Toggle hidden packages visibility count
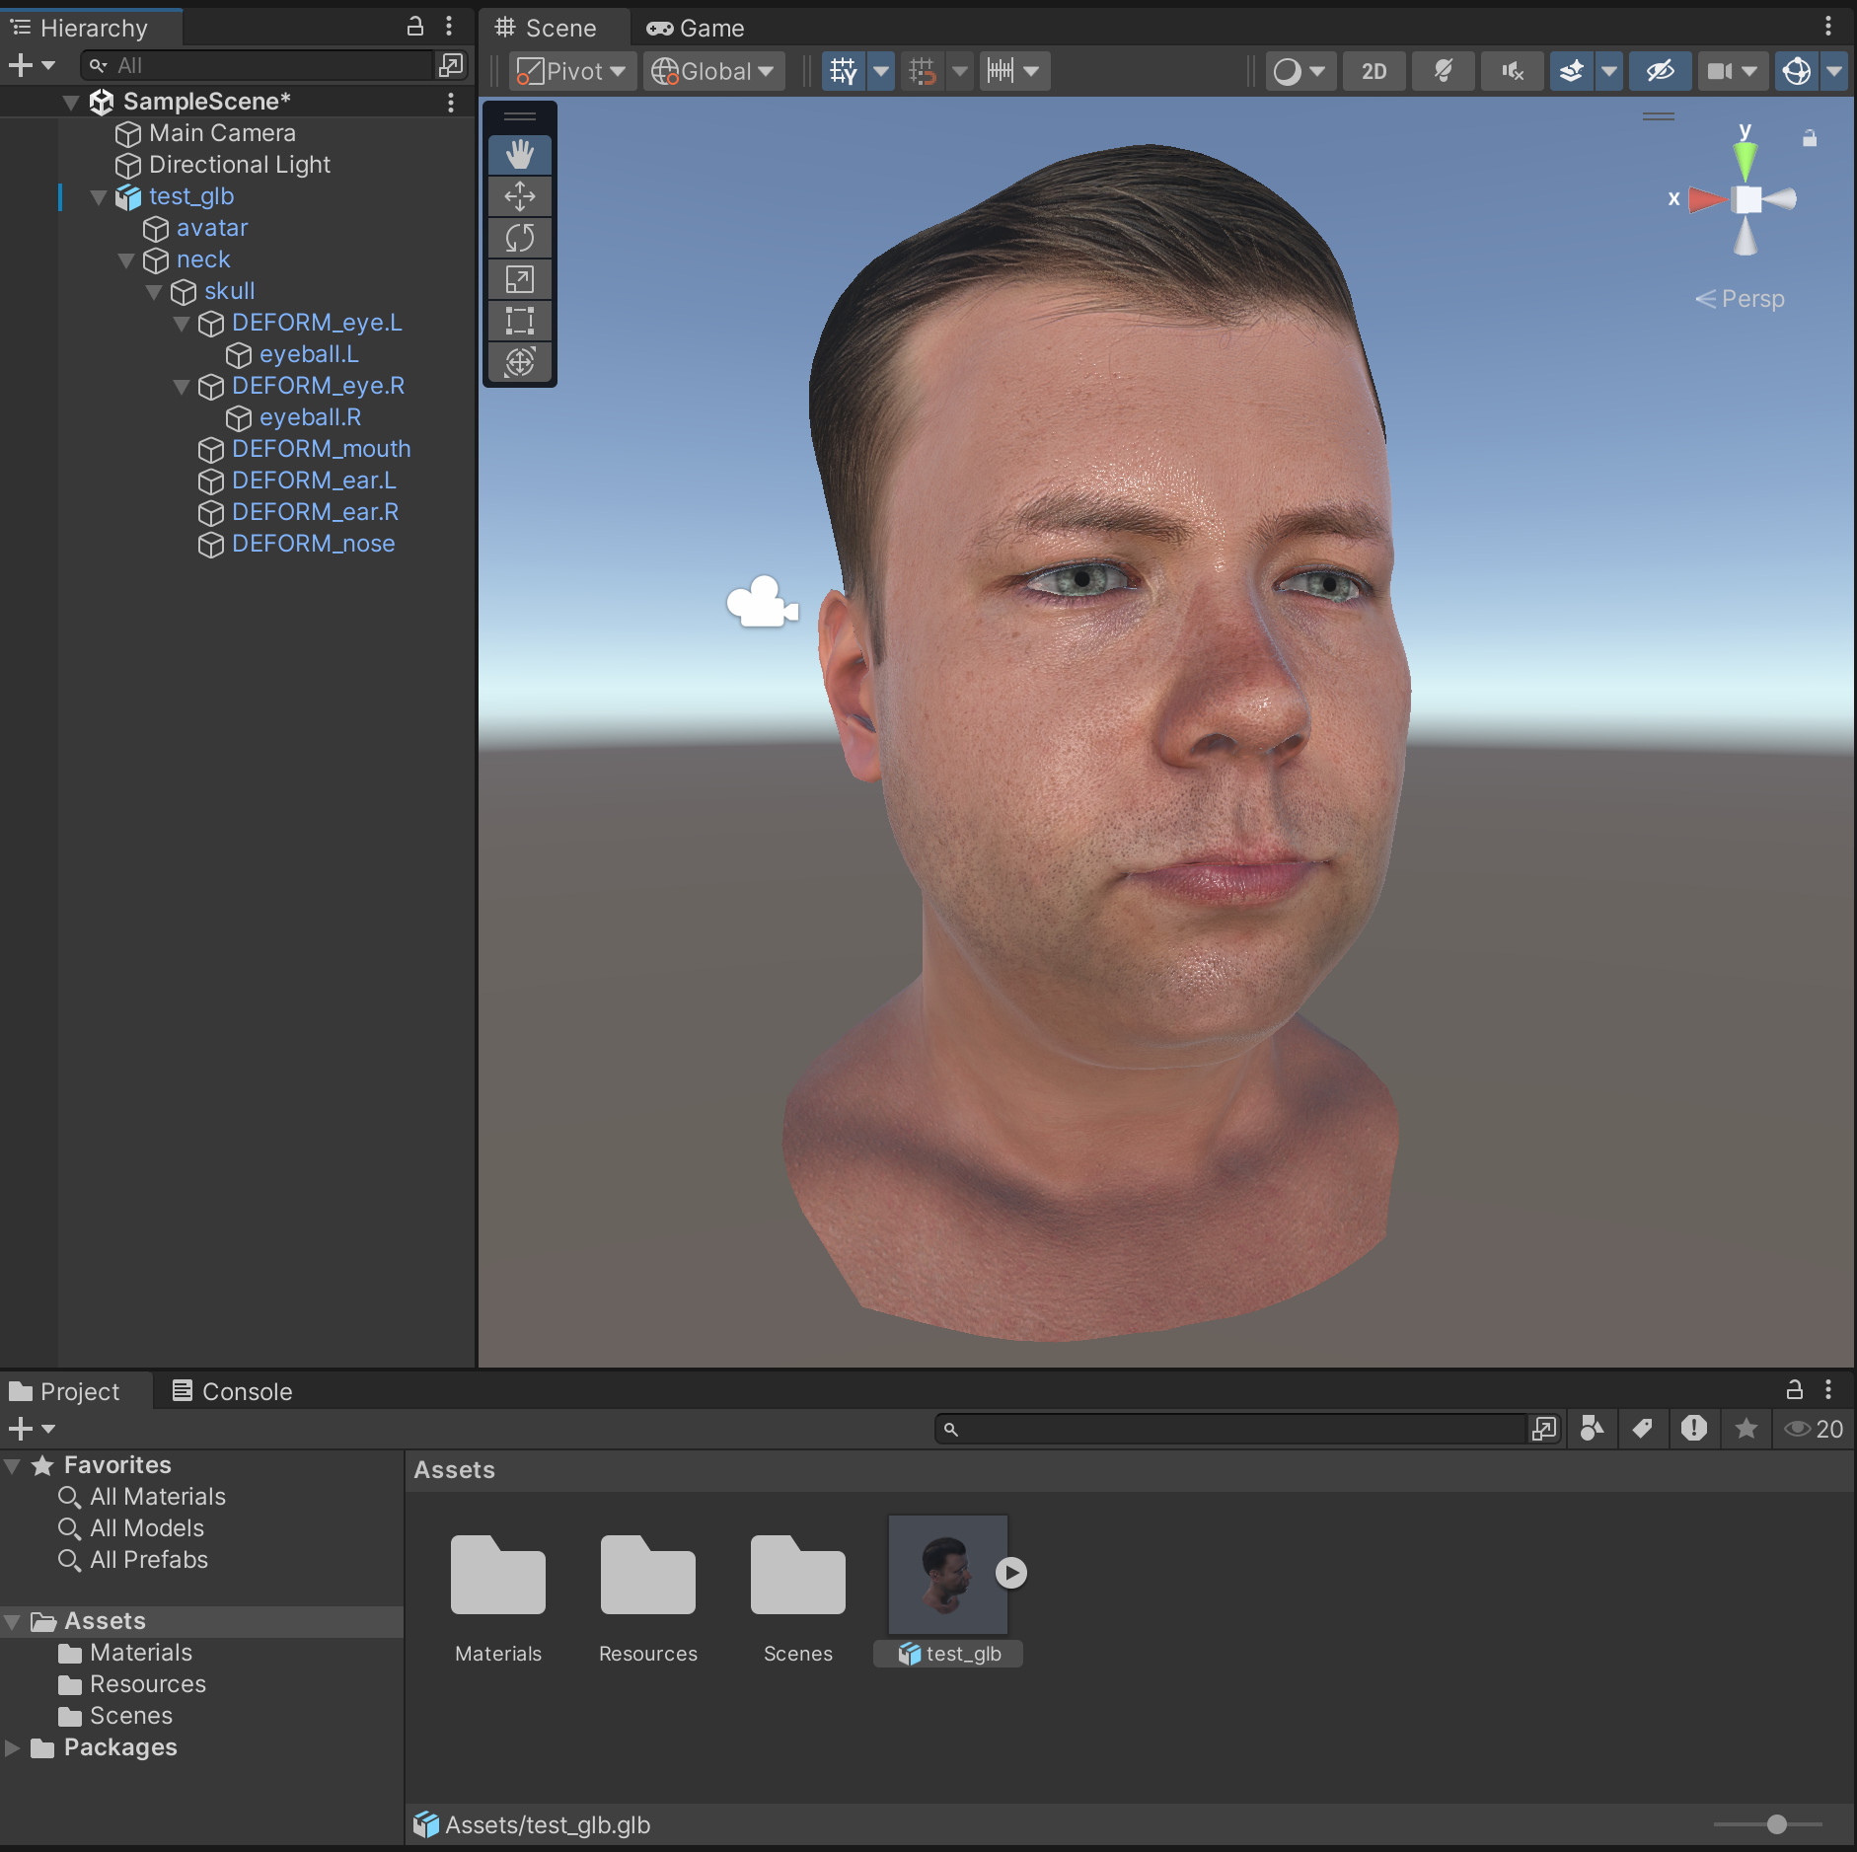Screen dimensions: 1857x1852 [x=1815, y=1428]
